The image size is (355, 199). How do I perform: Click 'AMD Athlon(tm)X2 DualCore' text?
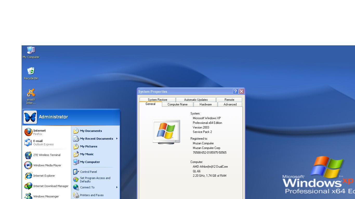[210, 167]
